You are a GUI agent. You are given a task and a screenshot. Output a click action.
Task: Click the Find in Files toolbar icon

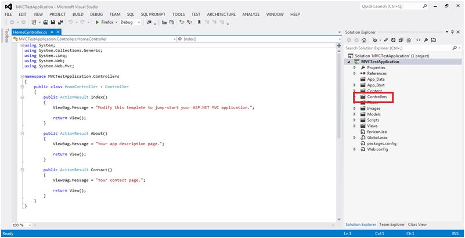coord(149,22)
